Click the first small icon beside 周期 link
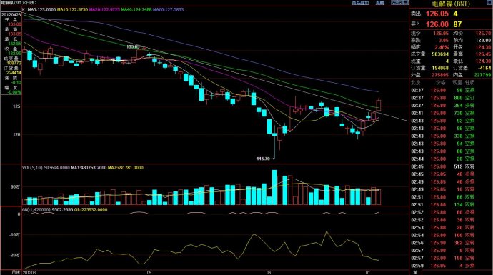The width and height of the screenshot is (493, 275). [x=394, y=3]
